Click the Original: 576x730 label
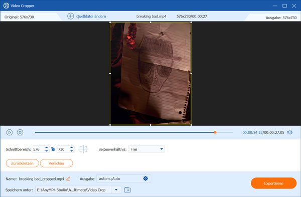The image size is (301, 197). click(x=19, y=17)
